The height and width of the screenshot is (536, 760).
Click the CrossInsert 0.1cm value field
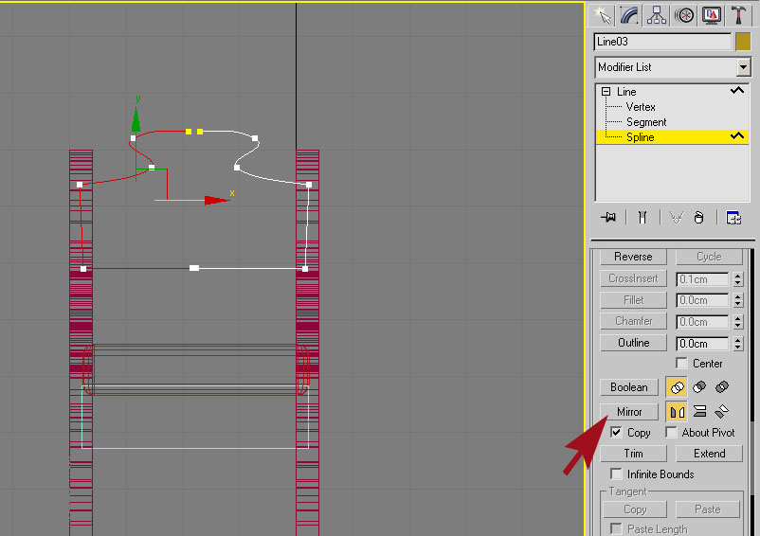(x=702, y=279)
